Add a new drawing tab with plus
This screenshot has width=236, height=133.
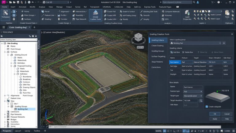coord(34,27)
